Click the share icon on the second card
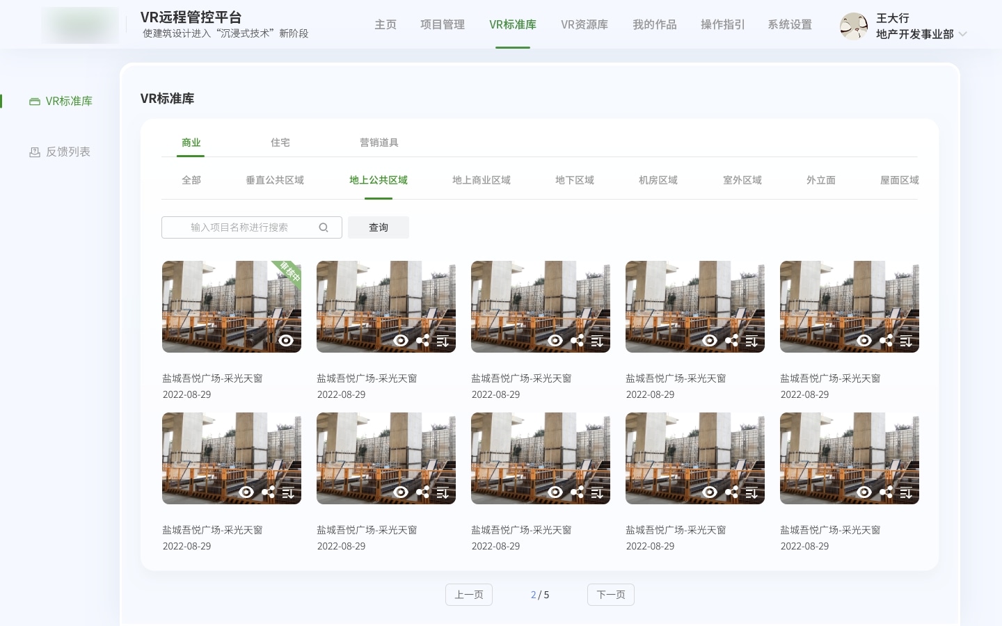1002x626 pixels. coord(423,341)
